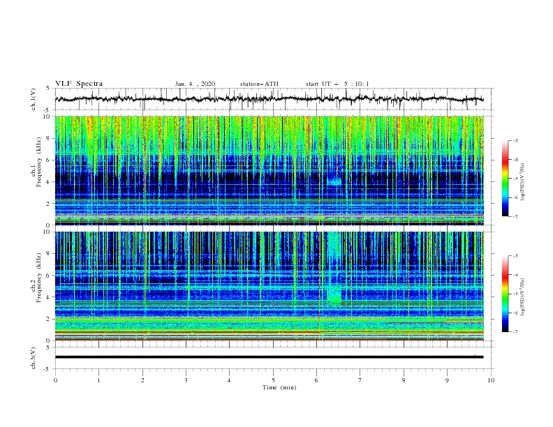The image size is (553, 427).
Task: Click the "-7" tick on ch.2 colorbar
Action: [515, 332]
